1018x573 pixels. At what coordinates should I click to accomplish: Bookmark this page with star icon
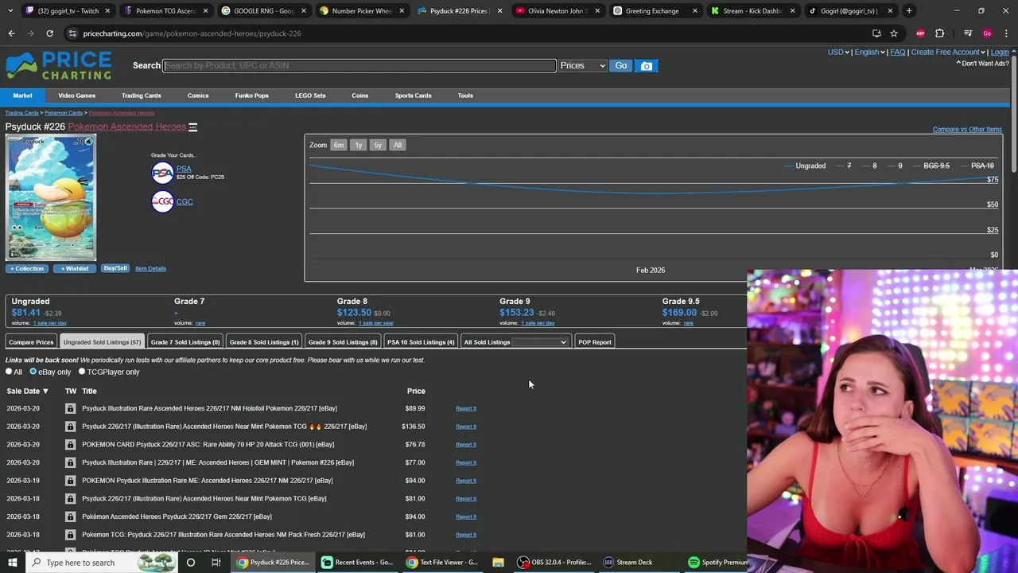click(x=894, y=33)
